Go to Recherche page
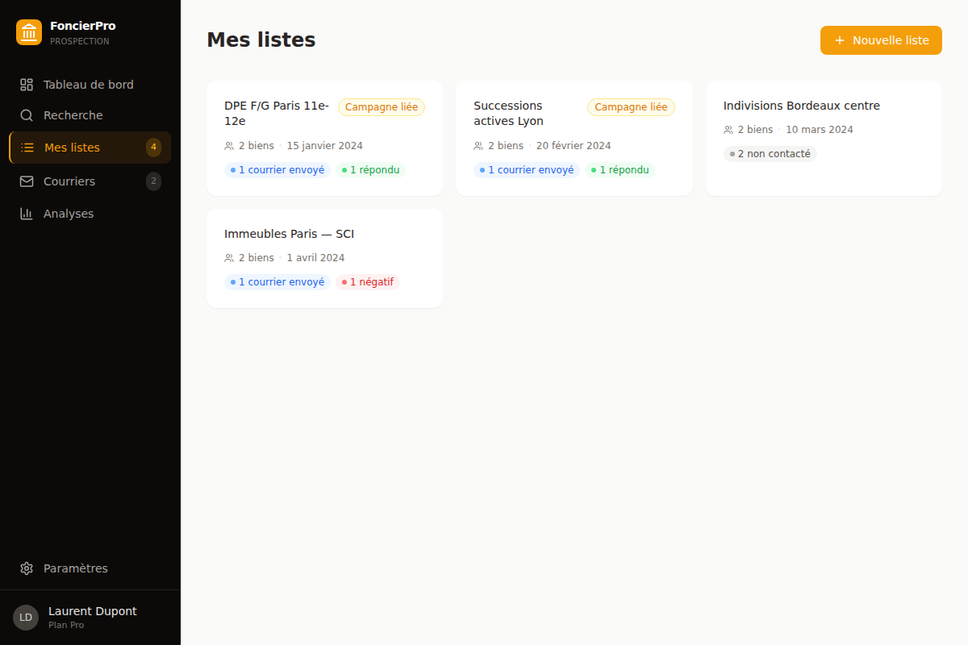The width and height of the screenshot is (968, 645). click(x=90, y=115)
